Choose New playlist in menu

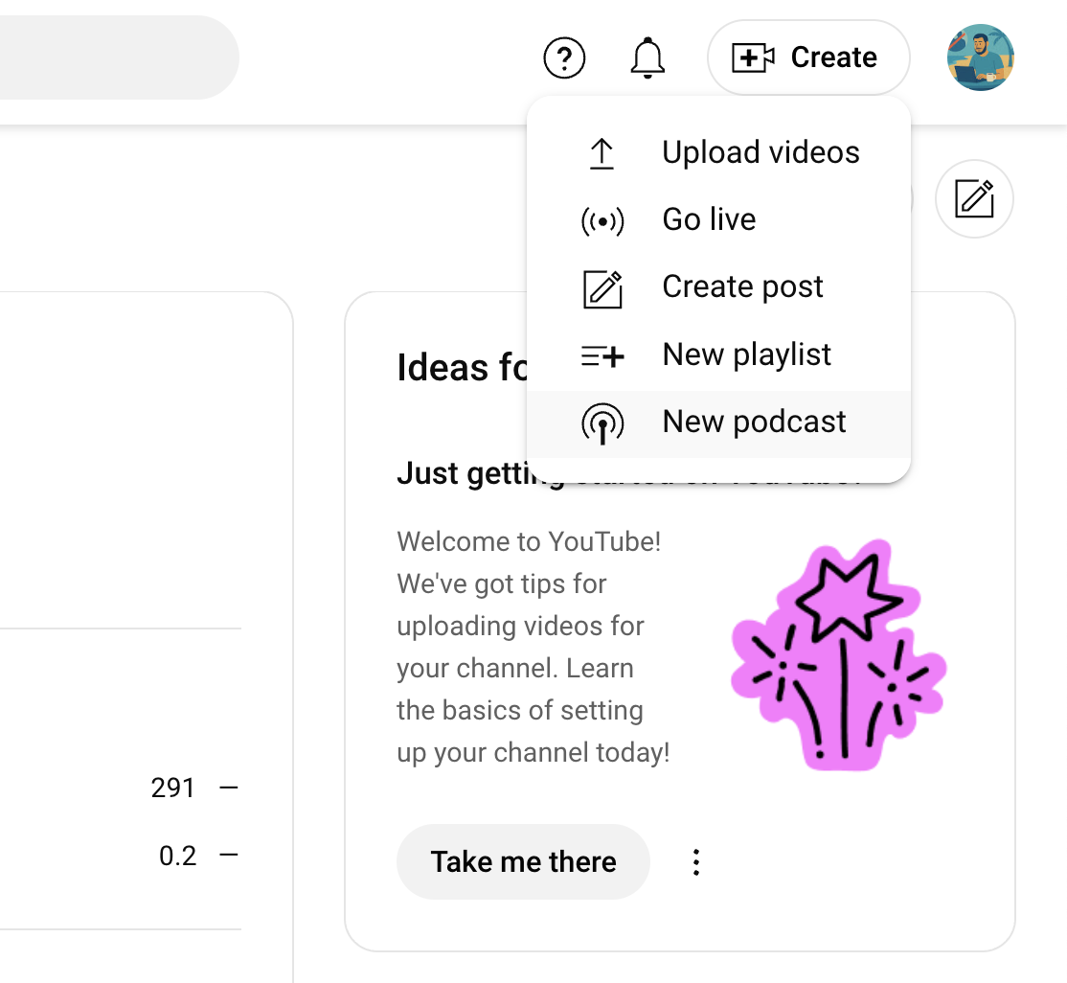718,354
